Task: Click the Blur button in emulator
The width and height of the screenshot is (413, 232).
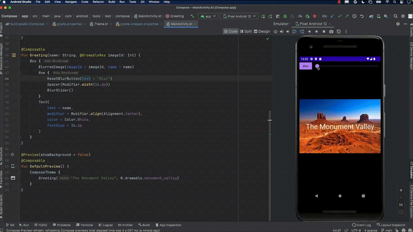Action: pyautogui.click(x=306, y=66)
